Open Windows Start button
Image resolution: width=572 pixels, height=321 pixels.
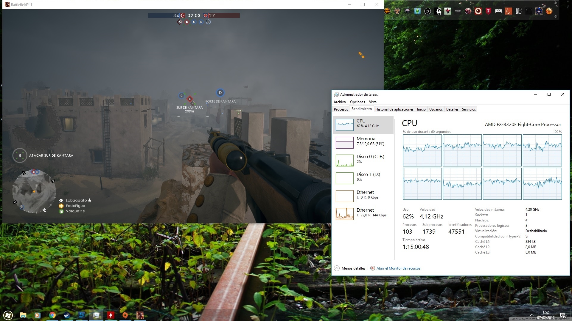(x=8, y=315)
